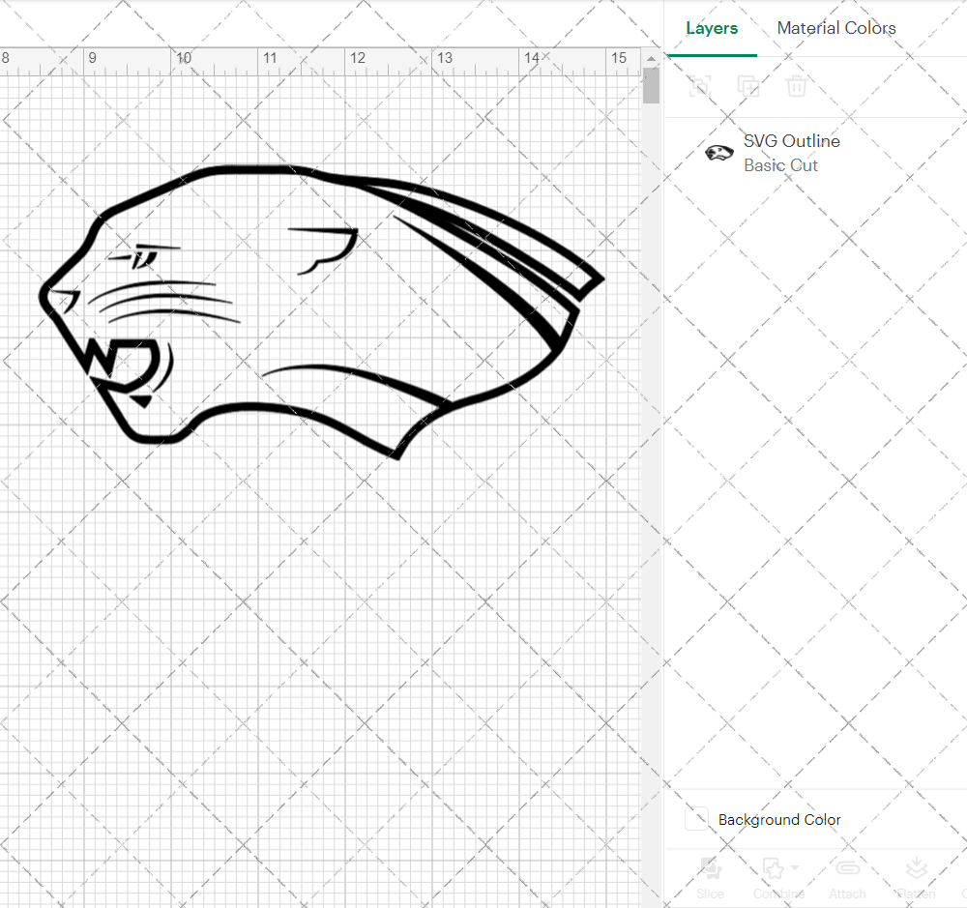
Task: Click the Flatten tool icon
Action: [x=917, y=868]
